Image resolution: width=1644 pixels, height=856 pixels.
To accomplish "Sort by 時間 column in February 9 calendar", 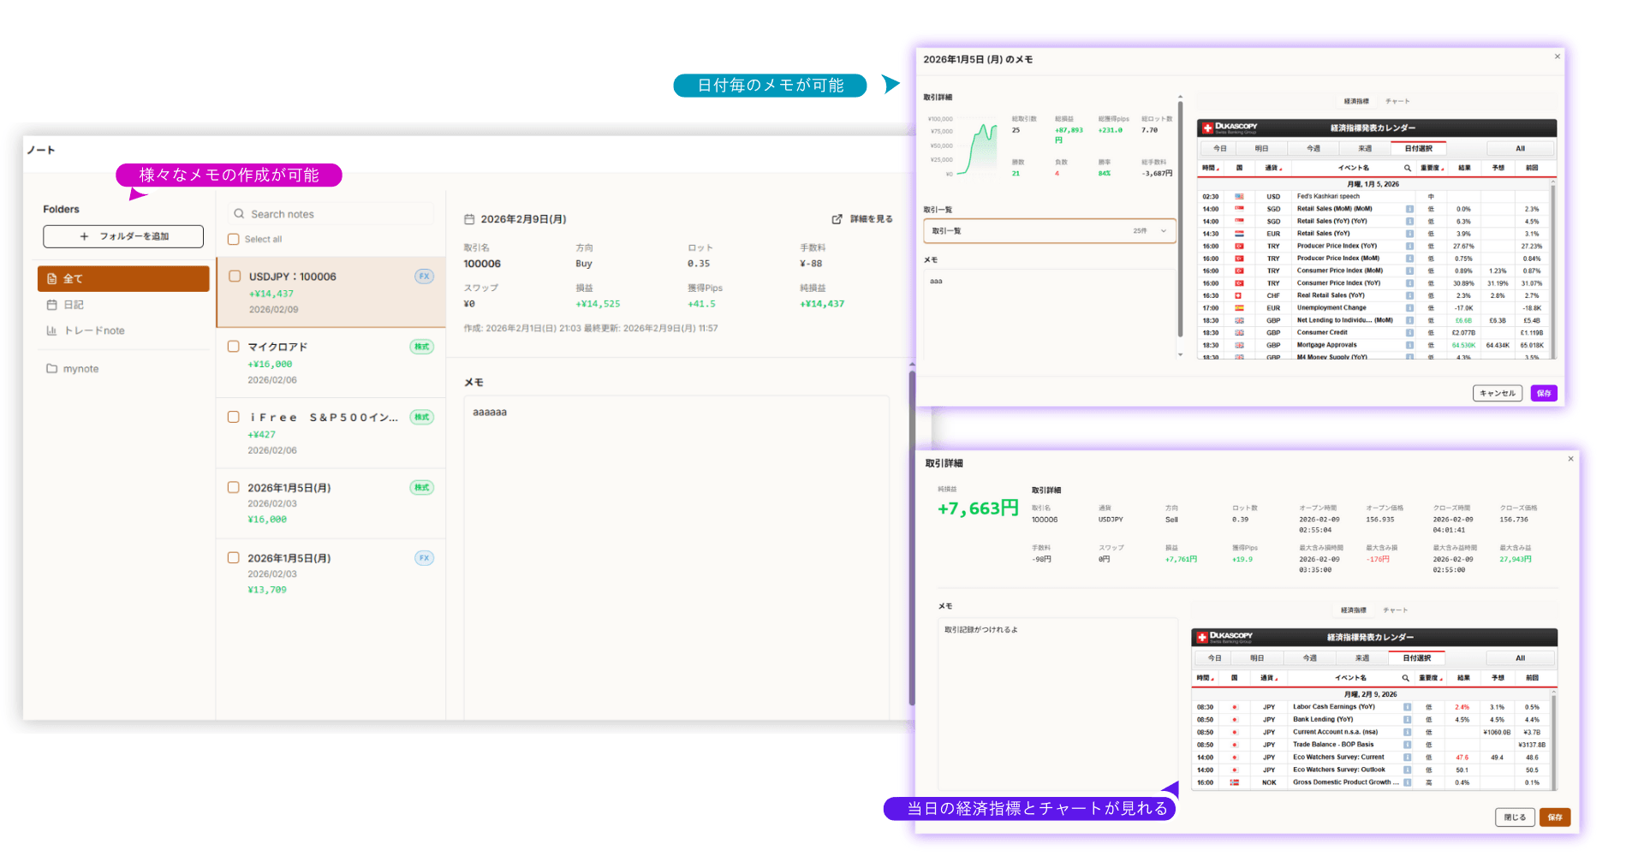I will coord(1205,678).
